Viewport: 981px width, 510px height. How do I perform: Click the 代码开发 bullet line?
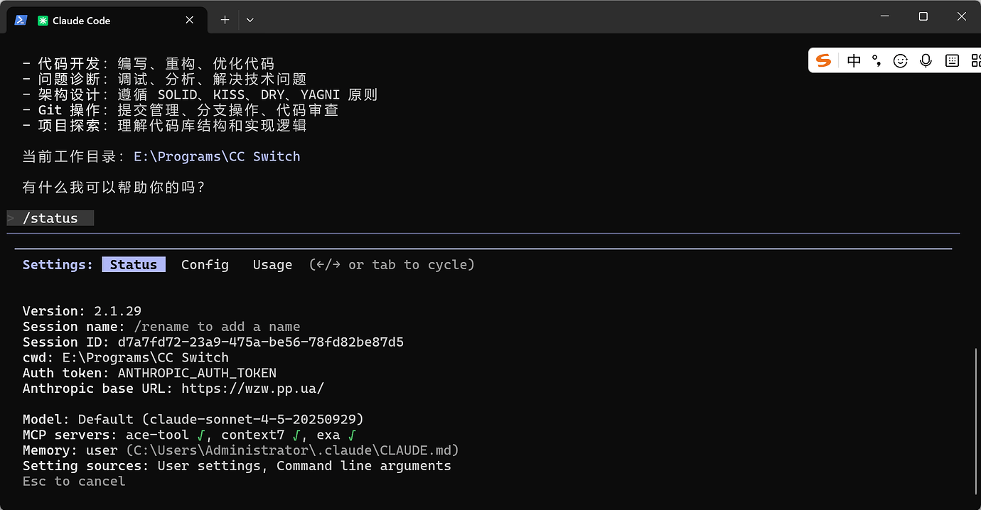point(148,64)
